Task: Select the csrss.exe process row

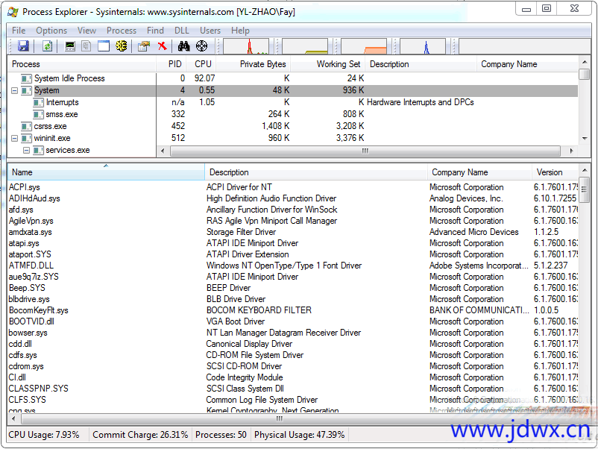Action: click(x=50, y=127)
